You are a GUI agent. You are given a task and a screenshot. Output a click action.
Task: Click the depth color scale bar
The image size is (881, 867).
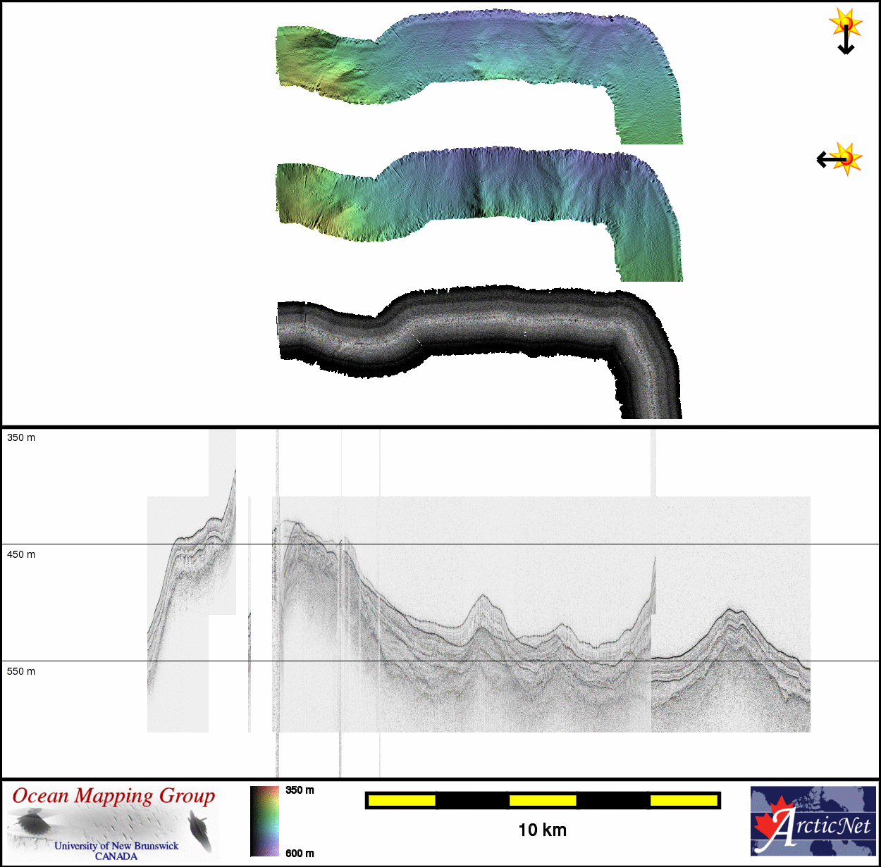(x=264, y=821)
